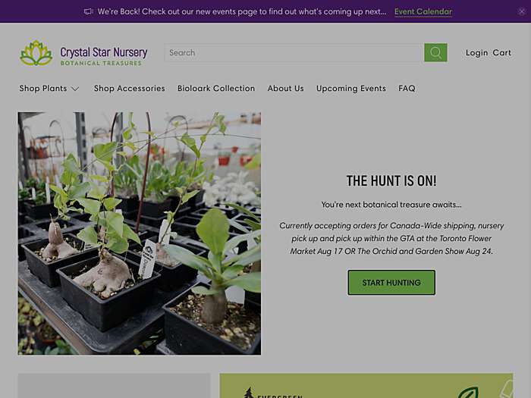The image size is (531, 398).
Task: Expand the Shop Plants chevron
Action: [75, 89]
